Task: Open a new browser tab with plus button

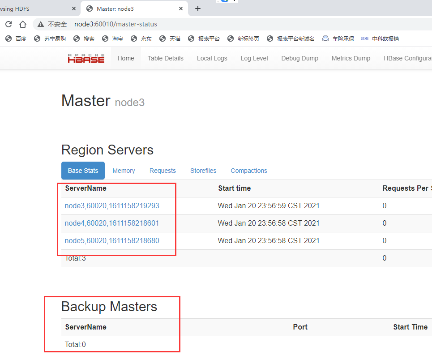Action: tap(198, 8)
